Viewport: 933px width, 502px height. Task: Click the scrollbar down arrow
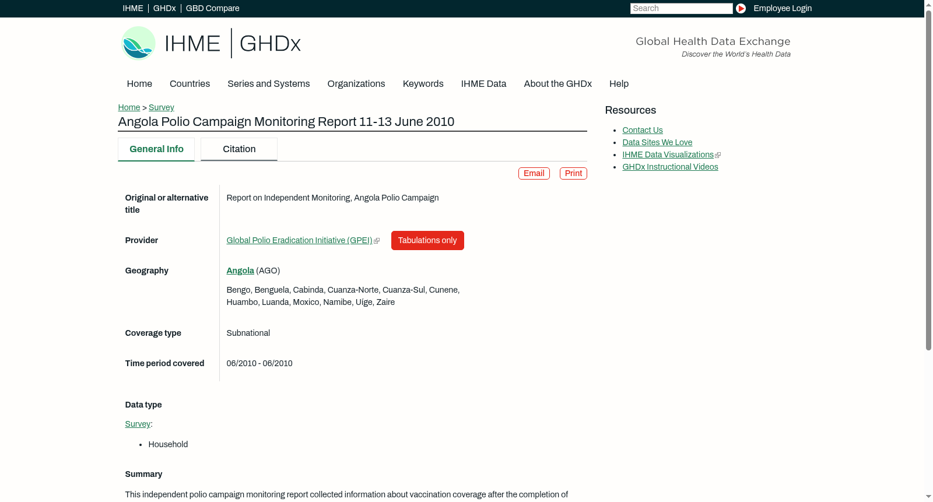928,497
